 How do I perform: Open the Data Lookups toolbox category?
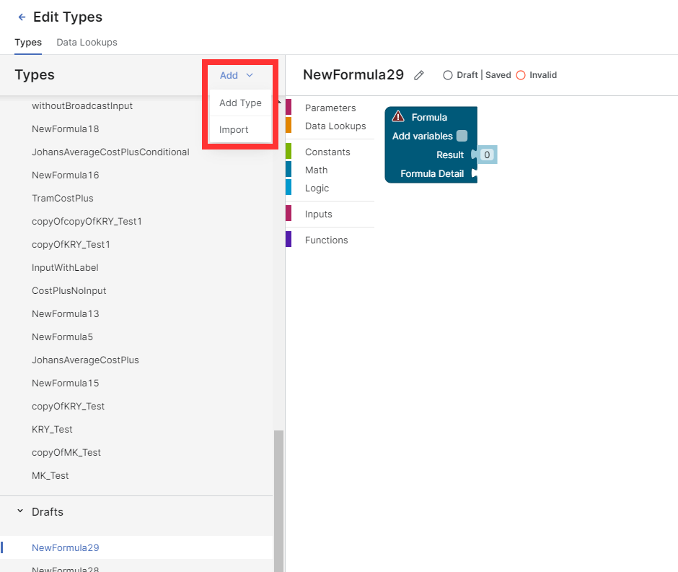point(335,126)
